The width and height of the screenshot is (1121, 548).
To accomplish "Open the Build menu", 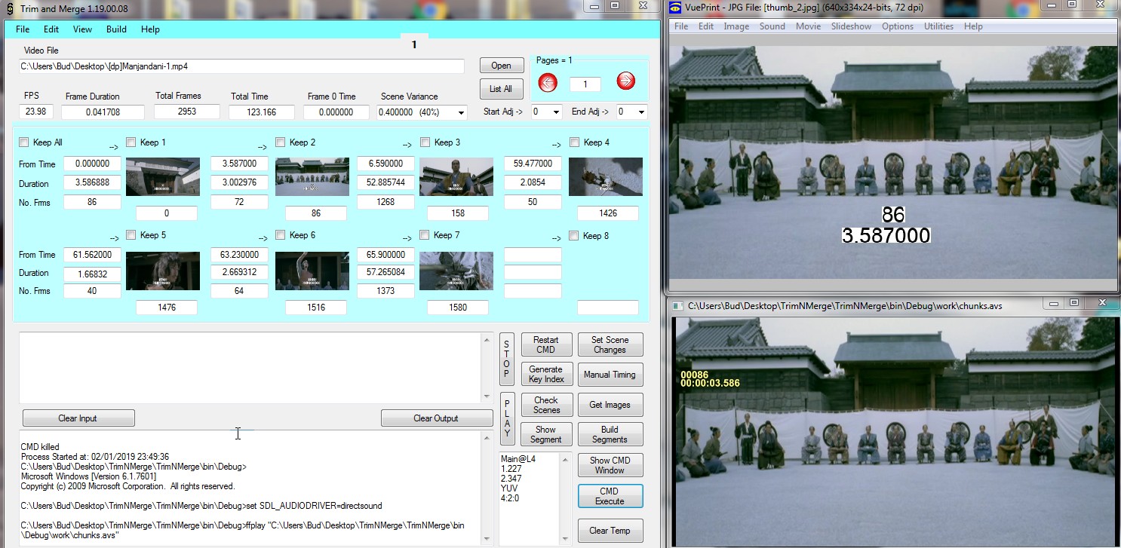I will click(x=116, y=29).
